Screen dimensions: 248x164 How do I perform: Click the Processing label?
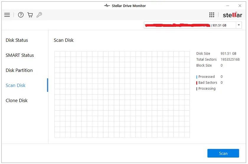(x=207, y=89)
